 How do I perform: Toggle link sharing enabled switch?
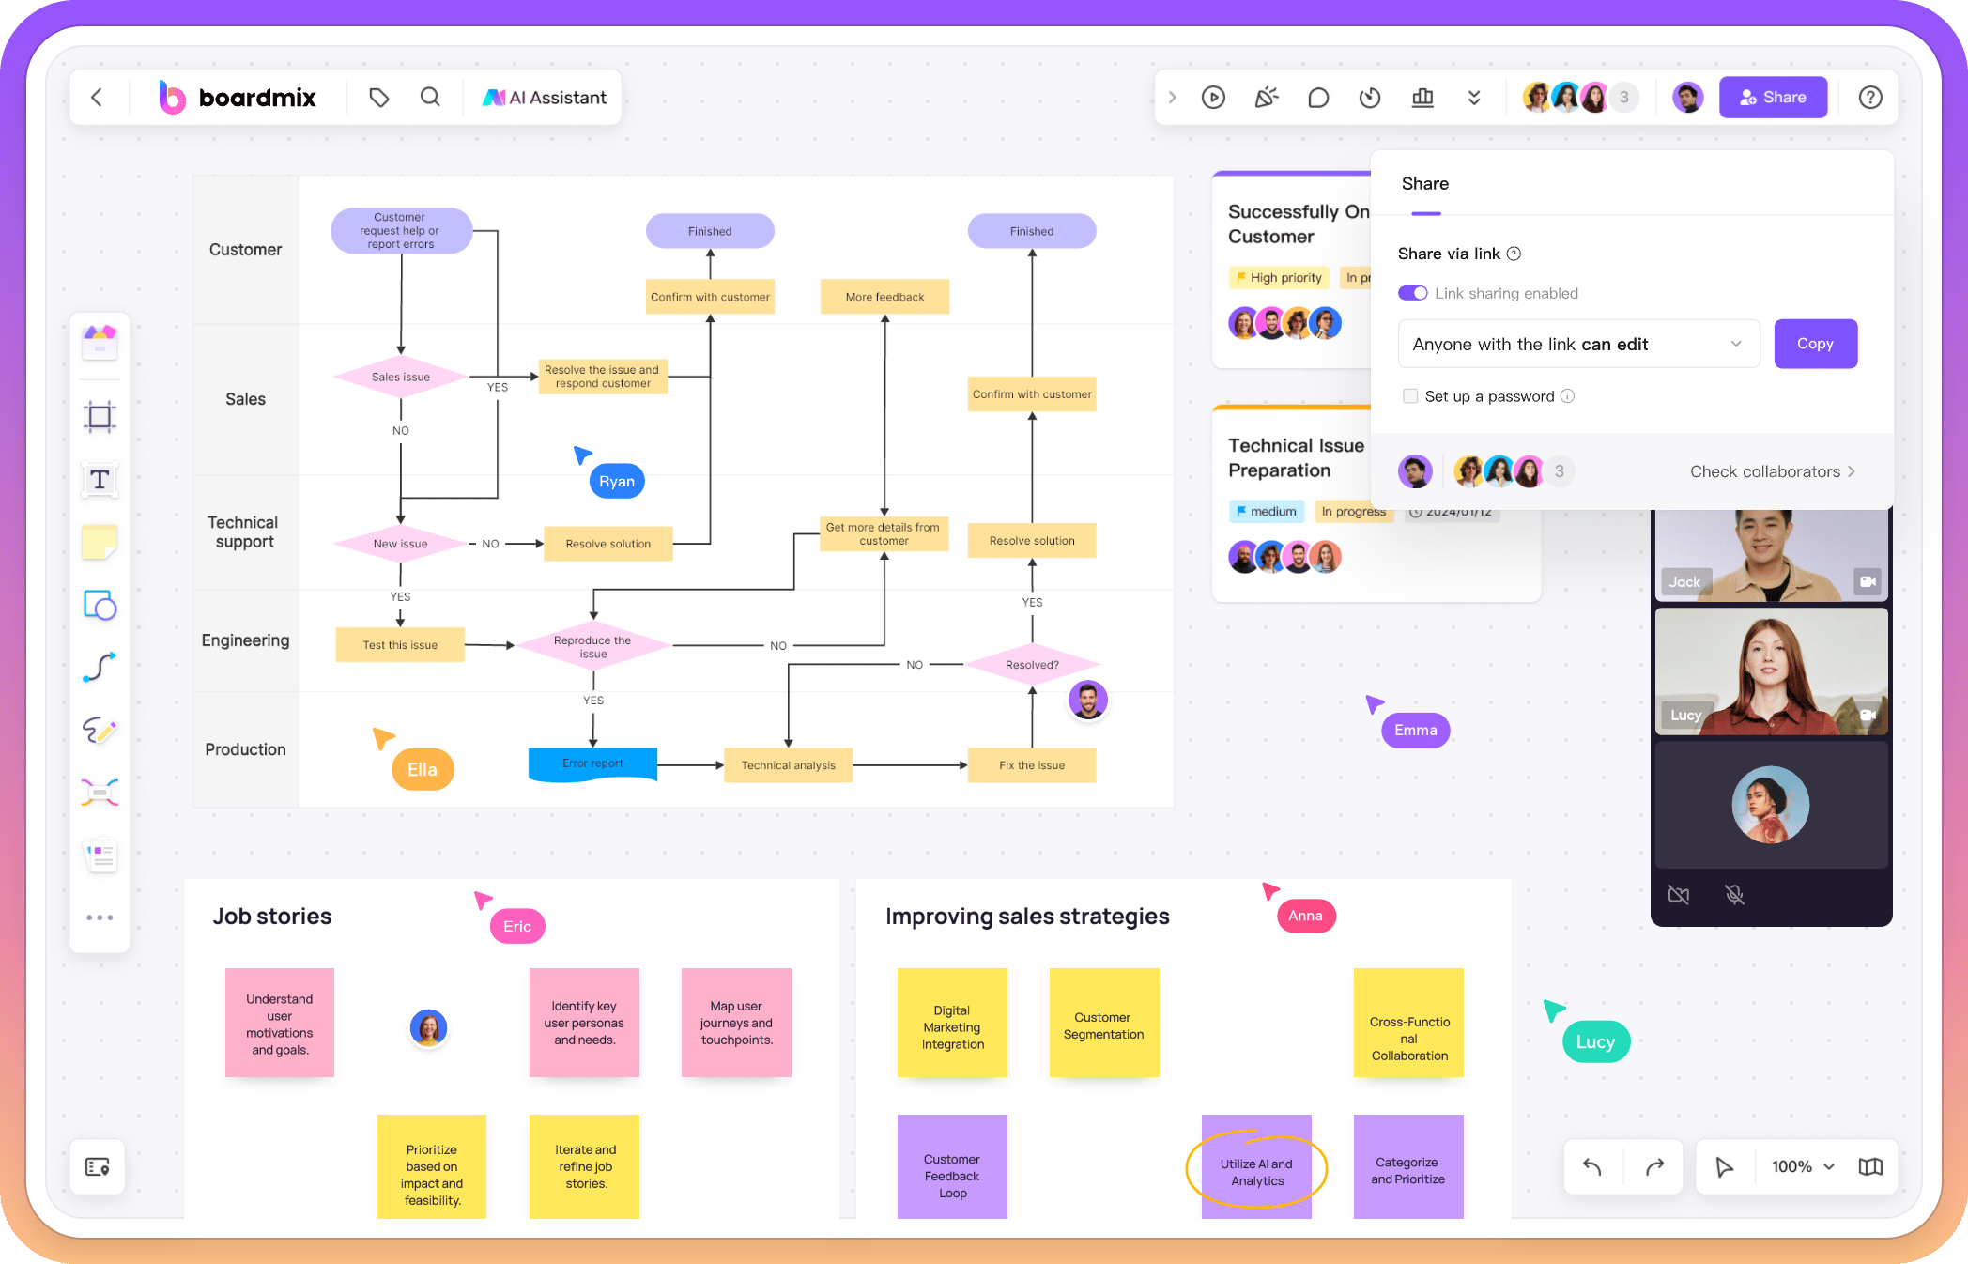tap(1411, 291)
